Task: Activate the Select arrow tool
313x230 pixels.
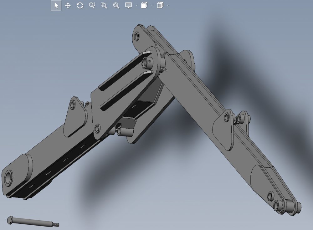Action: coord(56,5)
